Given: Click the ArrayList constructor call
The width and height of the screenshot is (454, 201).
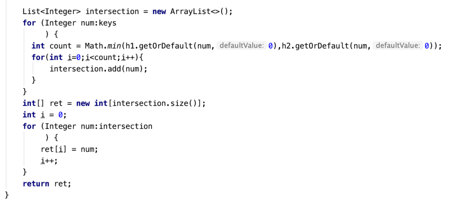Looking at the screenshot, I should pos(201,12).
